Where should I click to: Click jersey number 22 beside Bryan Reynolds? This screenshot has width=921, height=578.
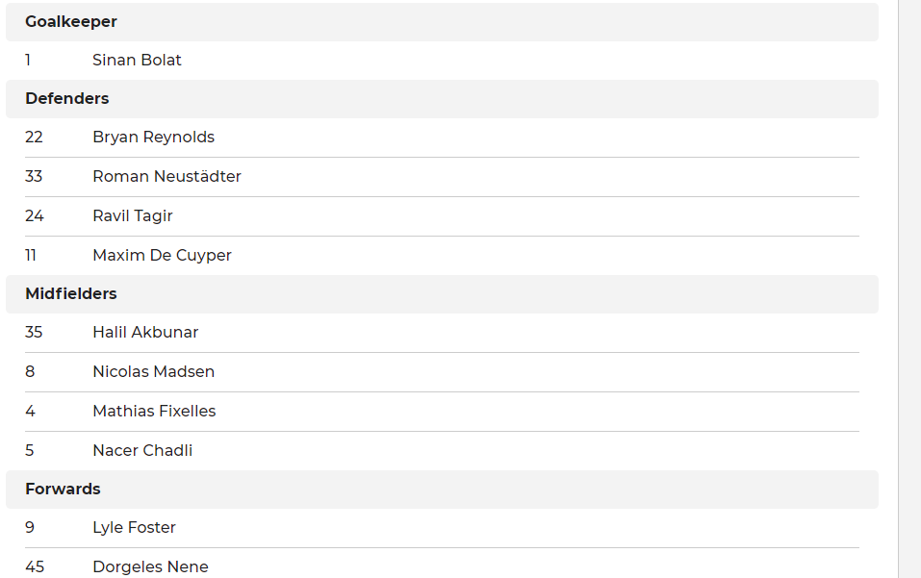(34, 138)
